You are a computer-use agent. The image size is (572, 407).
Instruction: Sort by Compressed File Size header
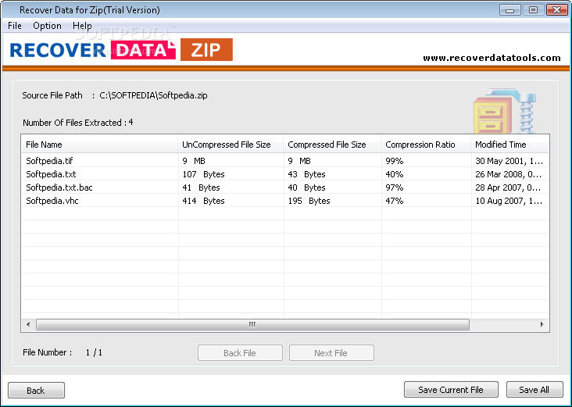coord(332,145)
